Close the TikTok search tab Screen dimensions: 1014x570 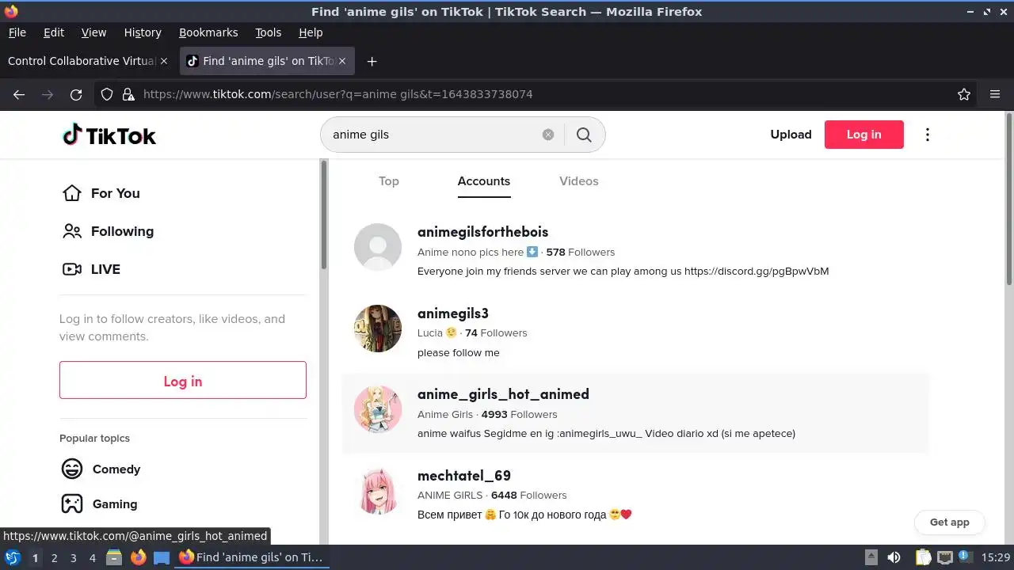(341, 61)
